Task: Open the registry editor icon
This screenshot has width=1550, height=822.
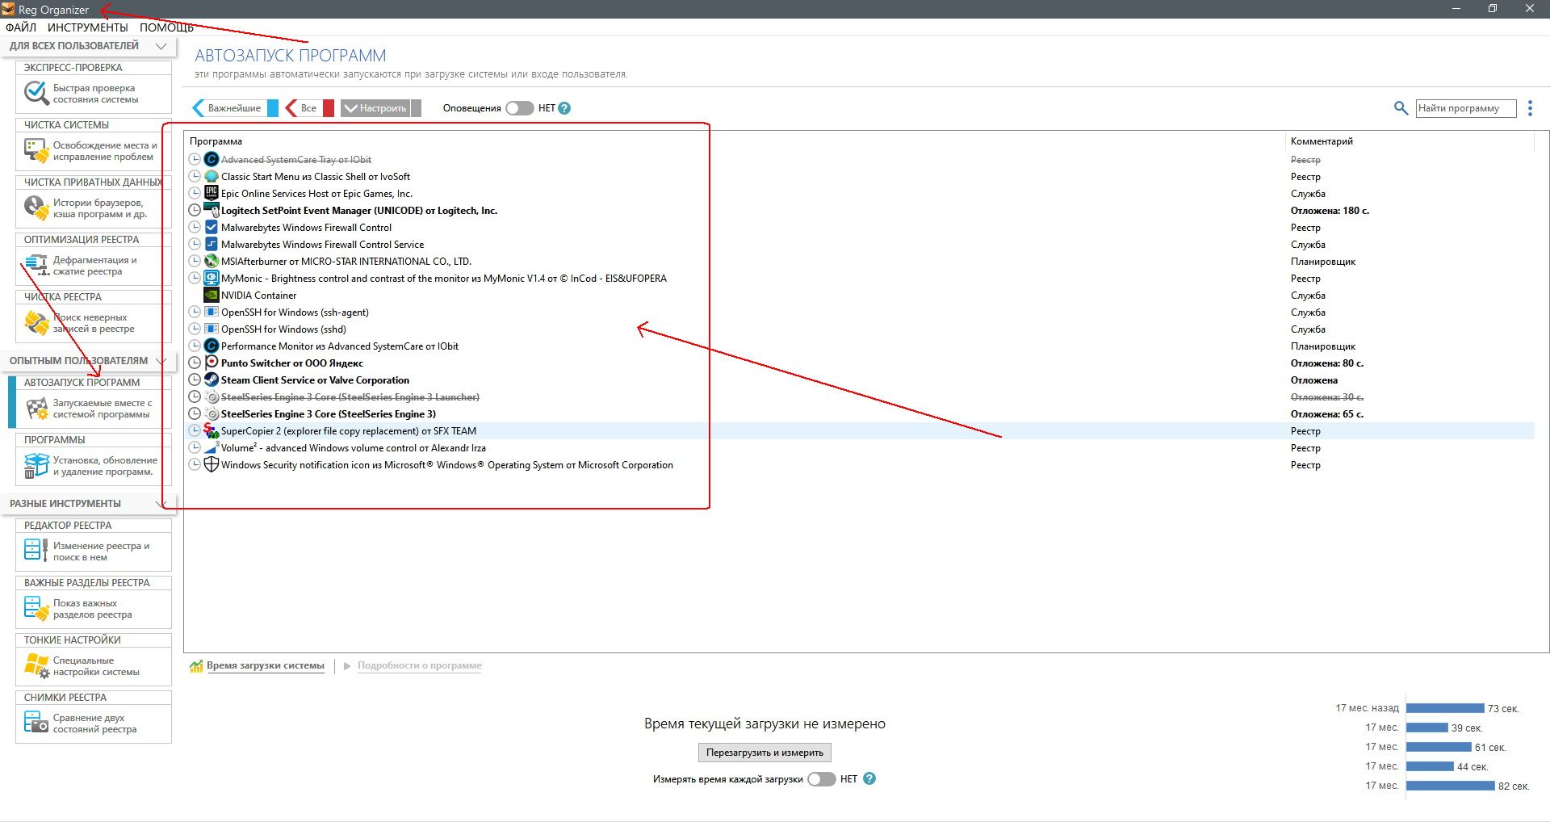Action: tap(36, 551)
